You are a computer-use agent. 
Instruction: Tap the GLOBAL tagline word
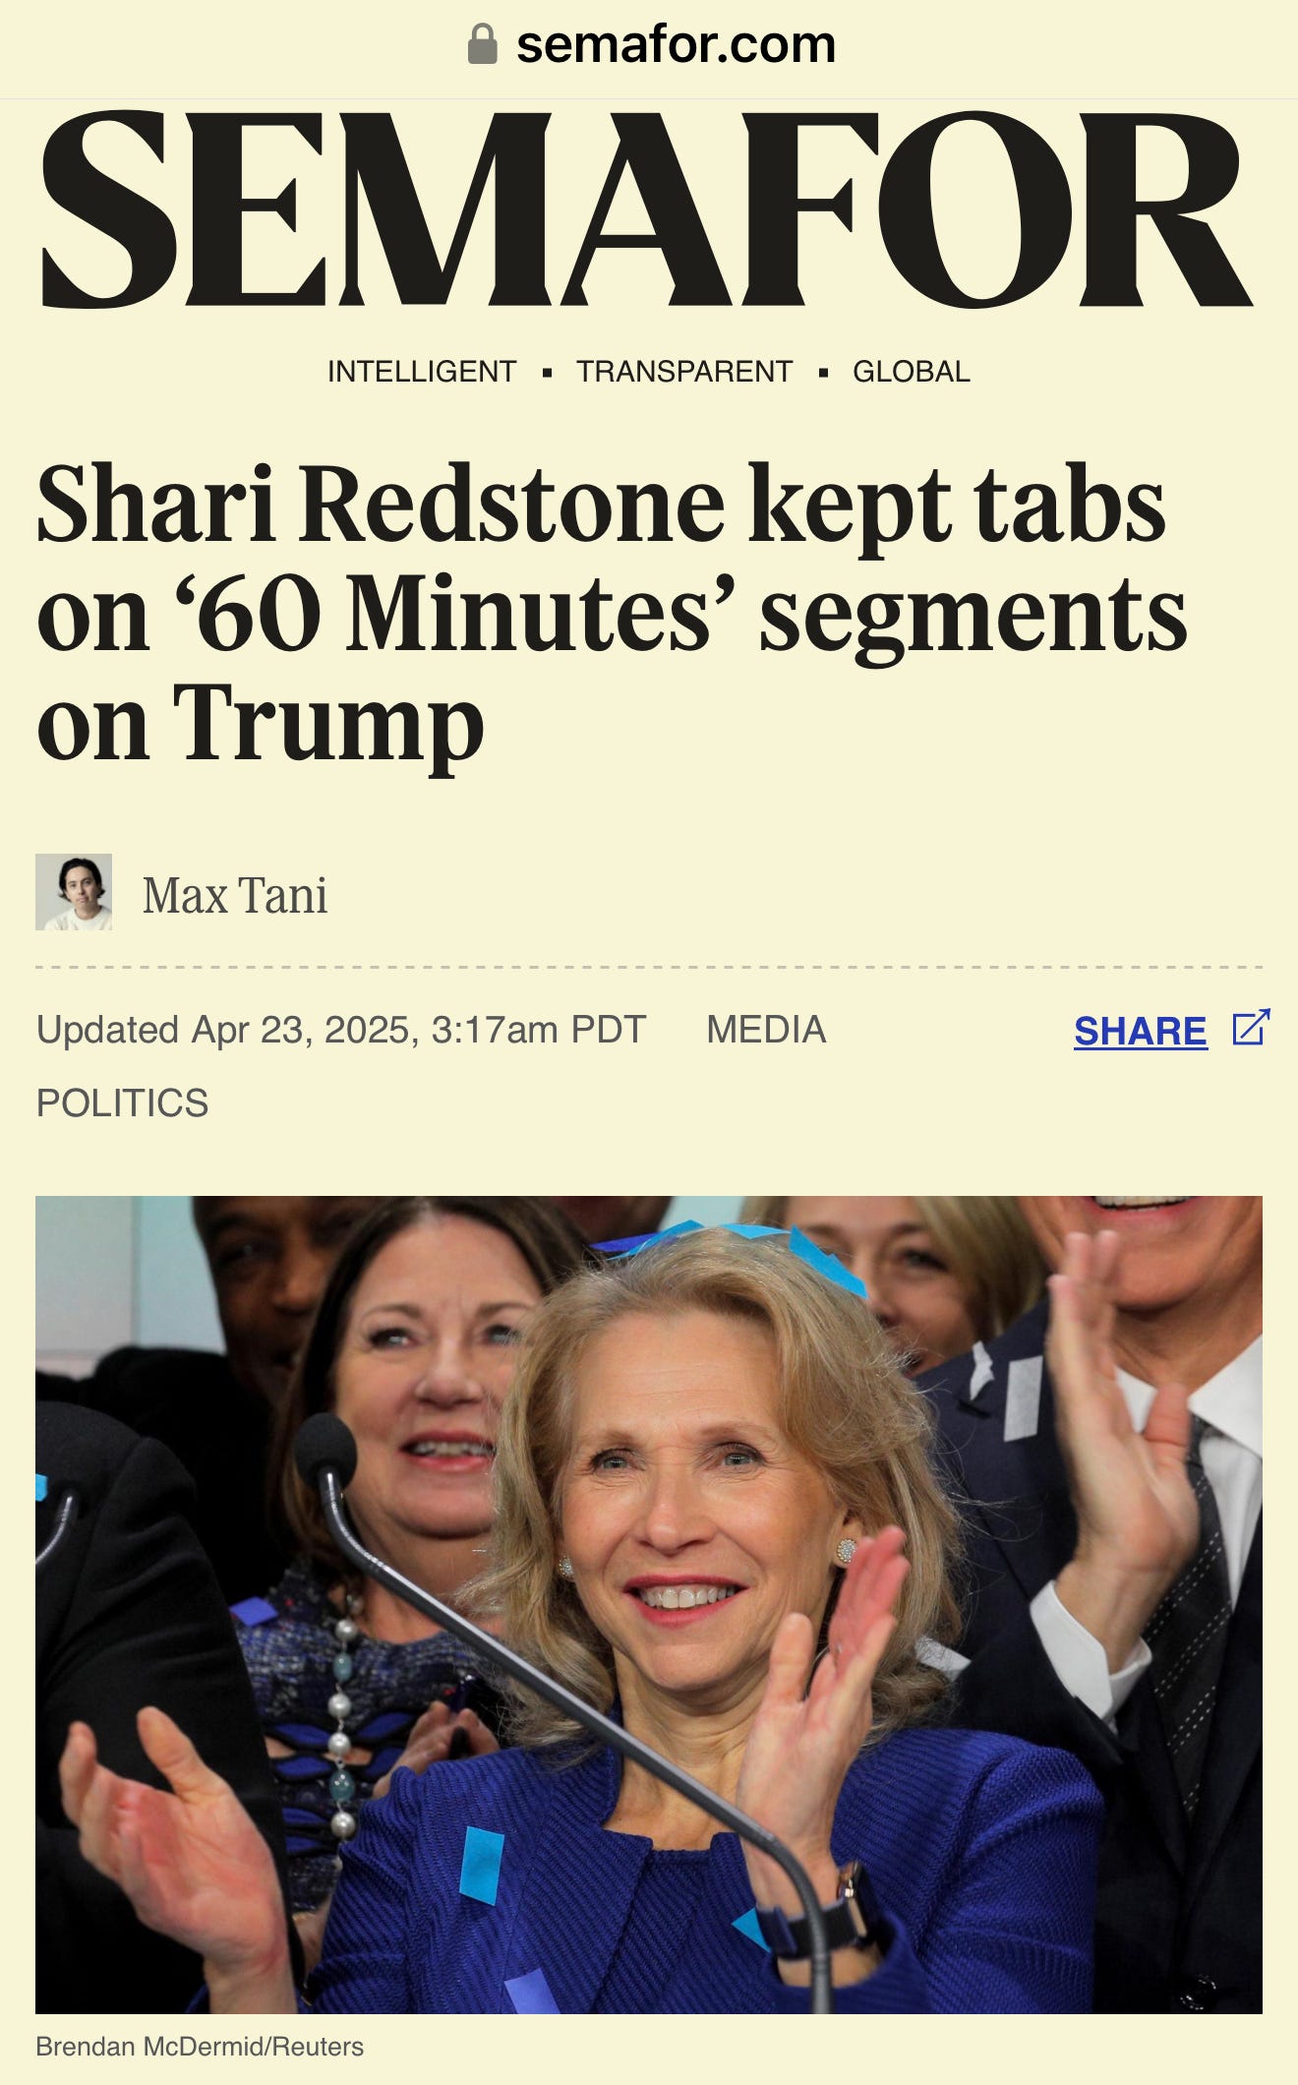point(911,372)
